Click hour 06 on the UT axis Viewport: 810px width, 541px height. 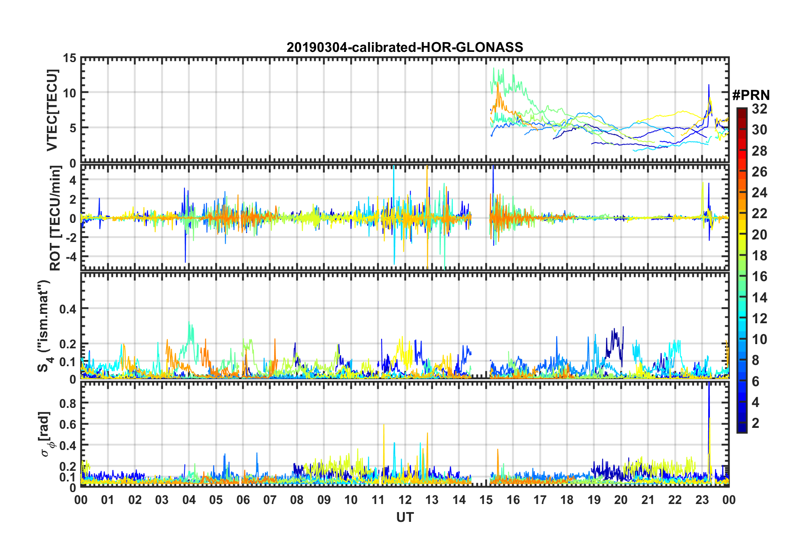pyautogui.click(x=243, y=500)
